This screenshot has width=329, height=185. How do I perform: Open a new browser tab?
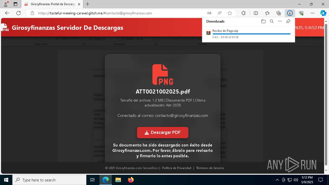[88, 4]
